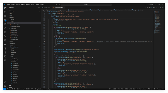Viewport: 168px width, 93px height.
Task: Open the Explorer view in activity bar
Action: [x=5, y=8]
